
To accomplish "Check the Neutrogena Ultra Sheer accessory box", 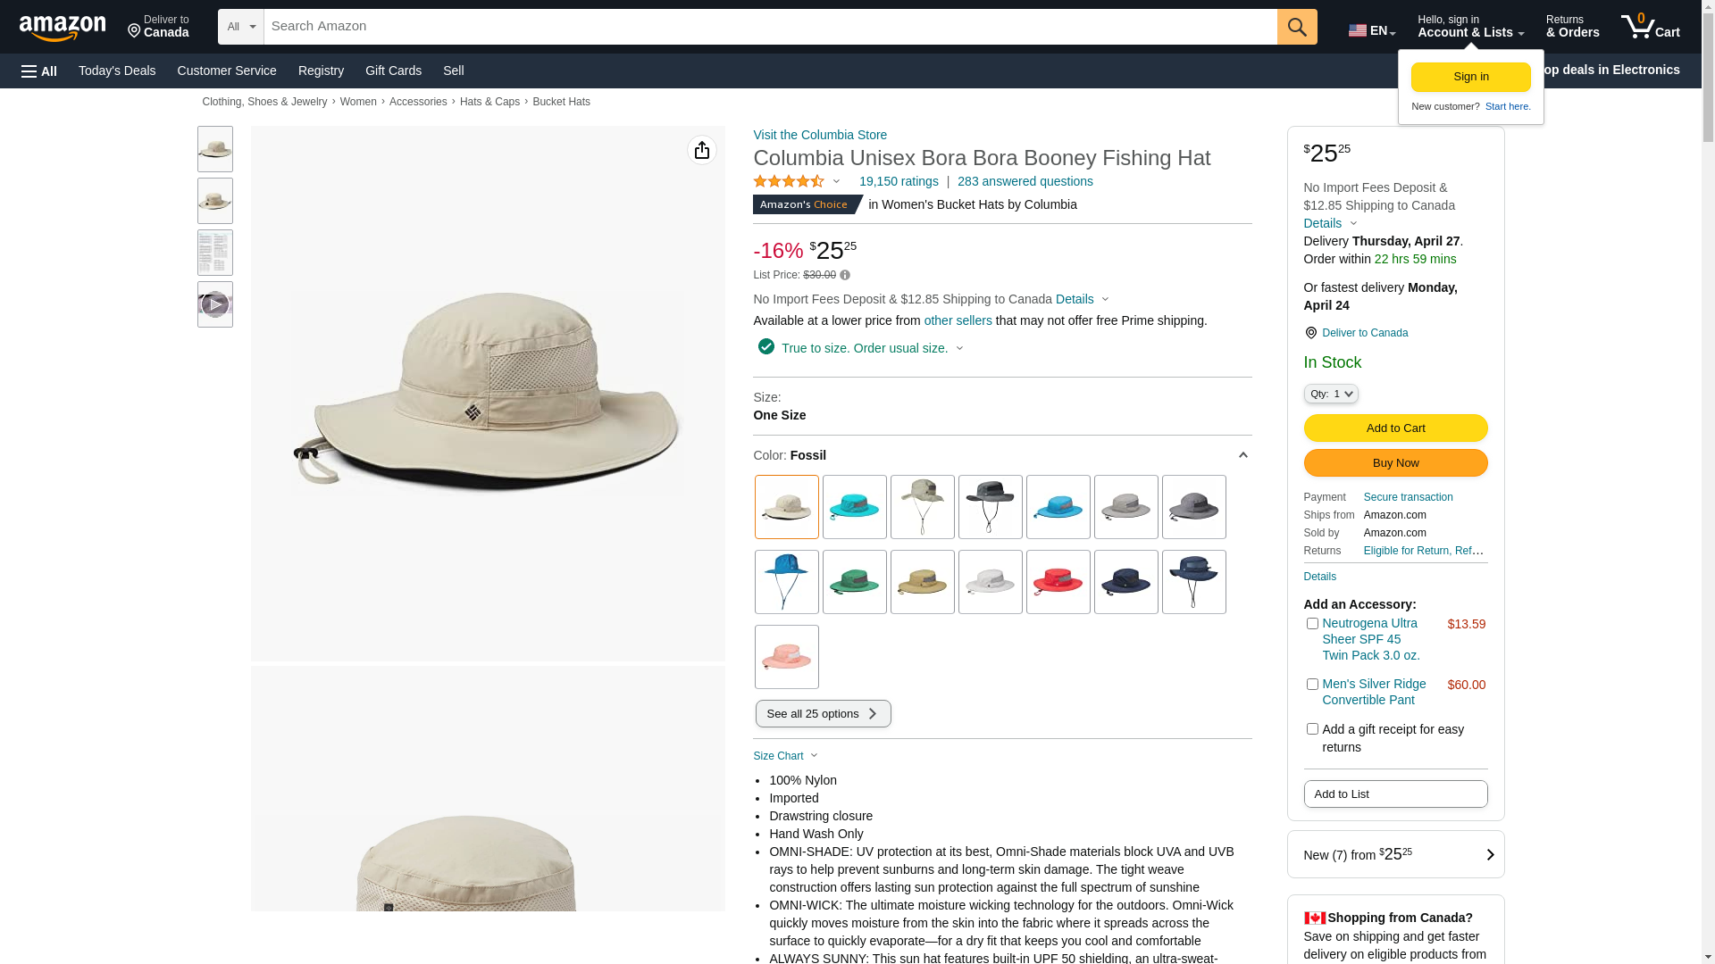I will (1312, 624).
